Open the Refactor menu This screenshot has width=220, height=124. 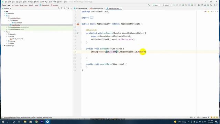point(36,2)
